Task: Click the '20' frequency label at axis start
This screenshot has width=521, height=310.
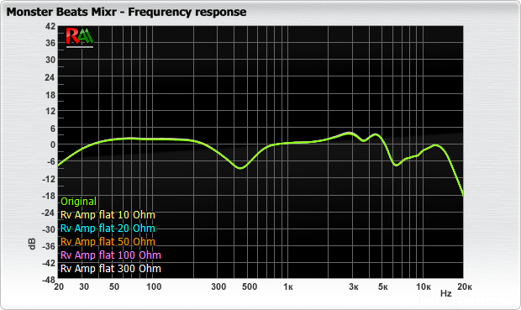Action: (x=59, y=286)
